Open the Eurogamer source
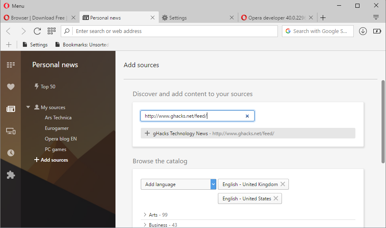Image resolution: width=386 pixels, height=228 pixels. coord(57,128)
